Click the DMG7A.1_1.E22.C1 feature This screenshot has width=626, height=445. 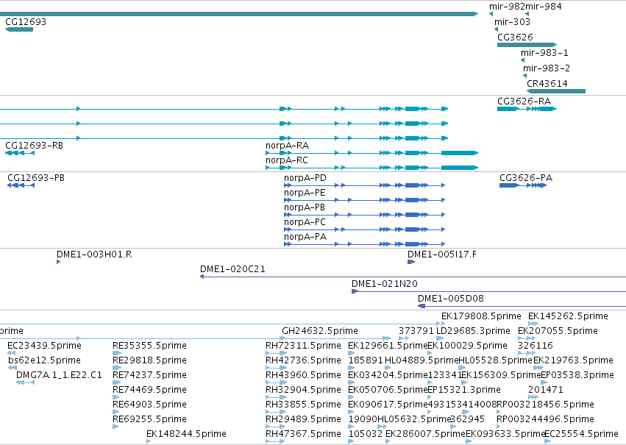pos(25,382)
